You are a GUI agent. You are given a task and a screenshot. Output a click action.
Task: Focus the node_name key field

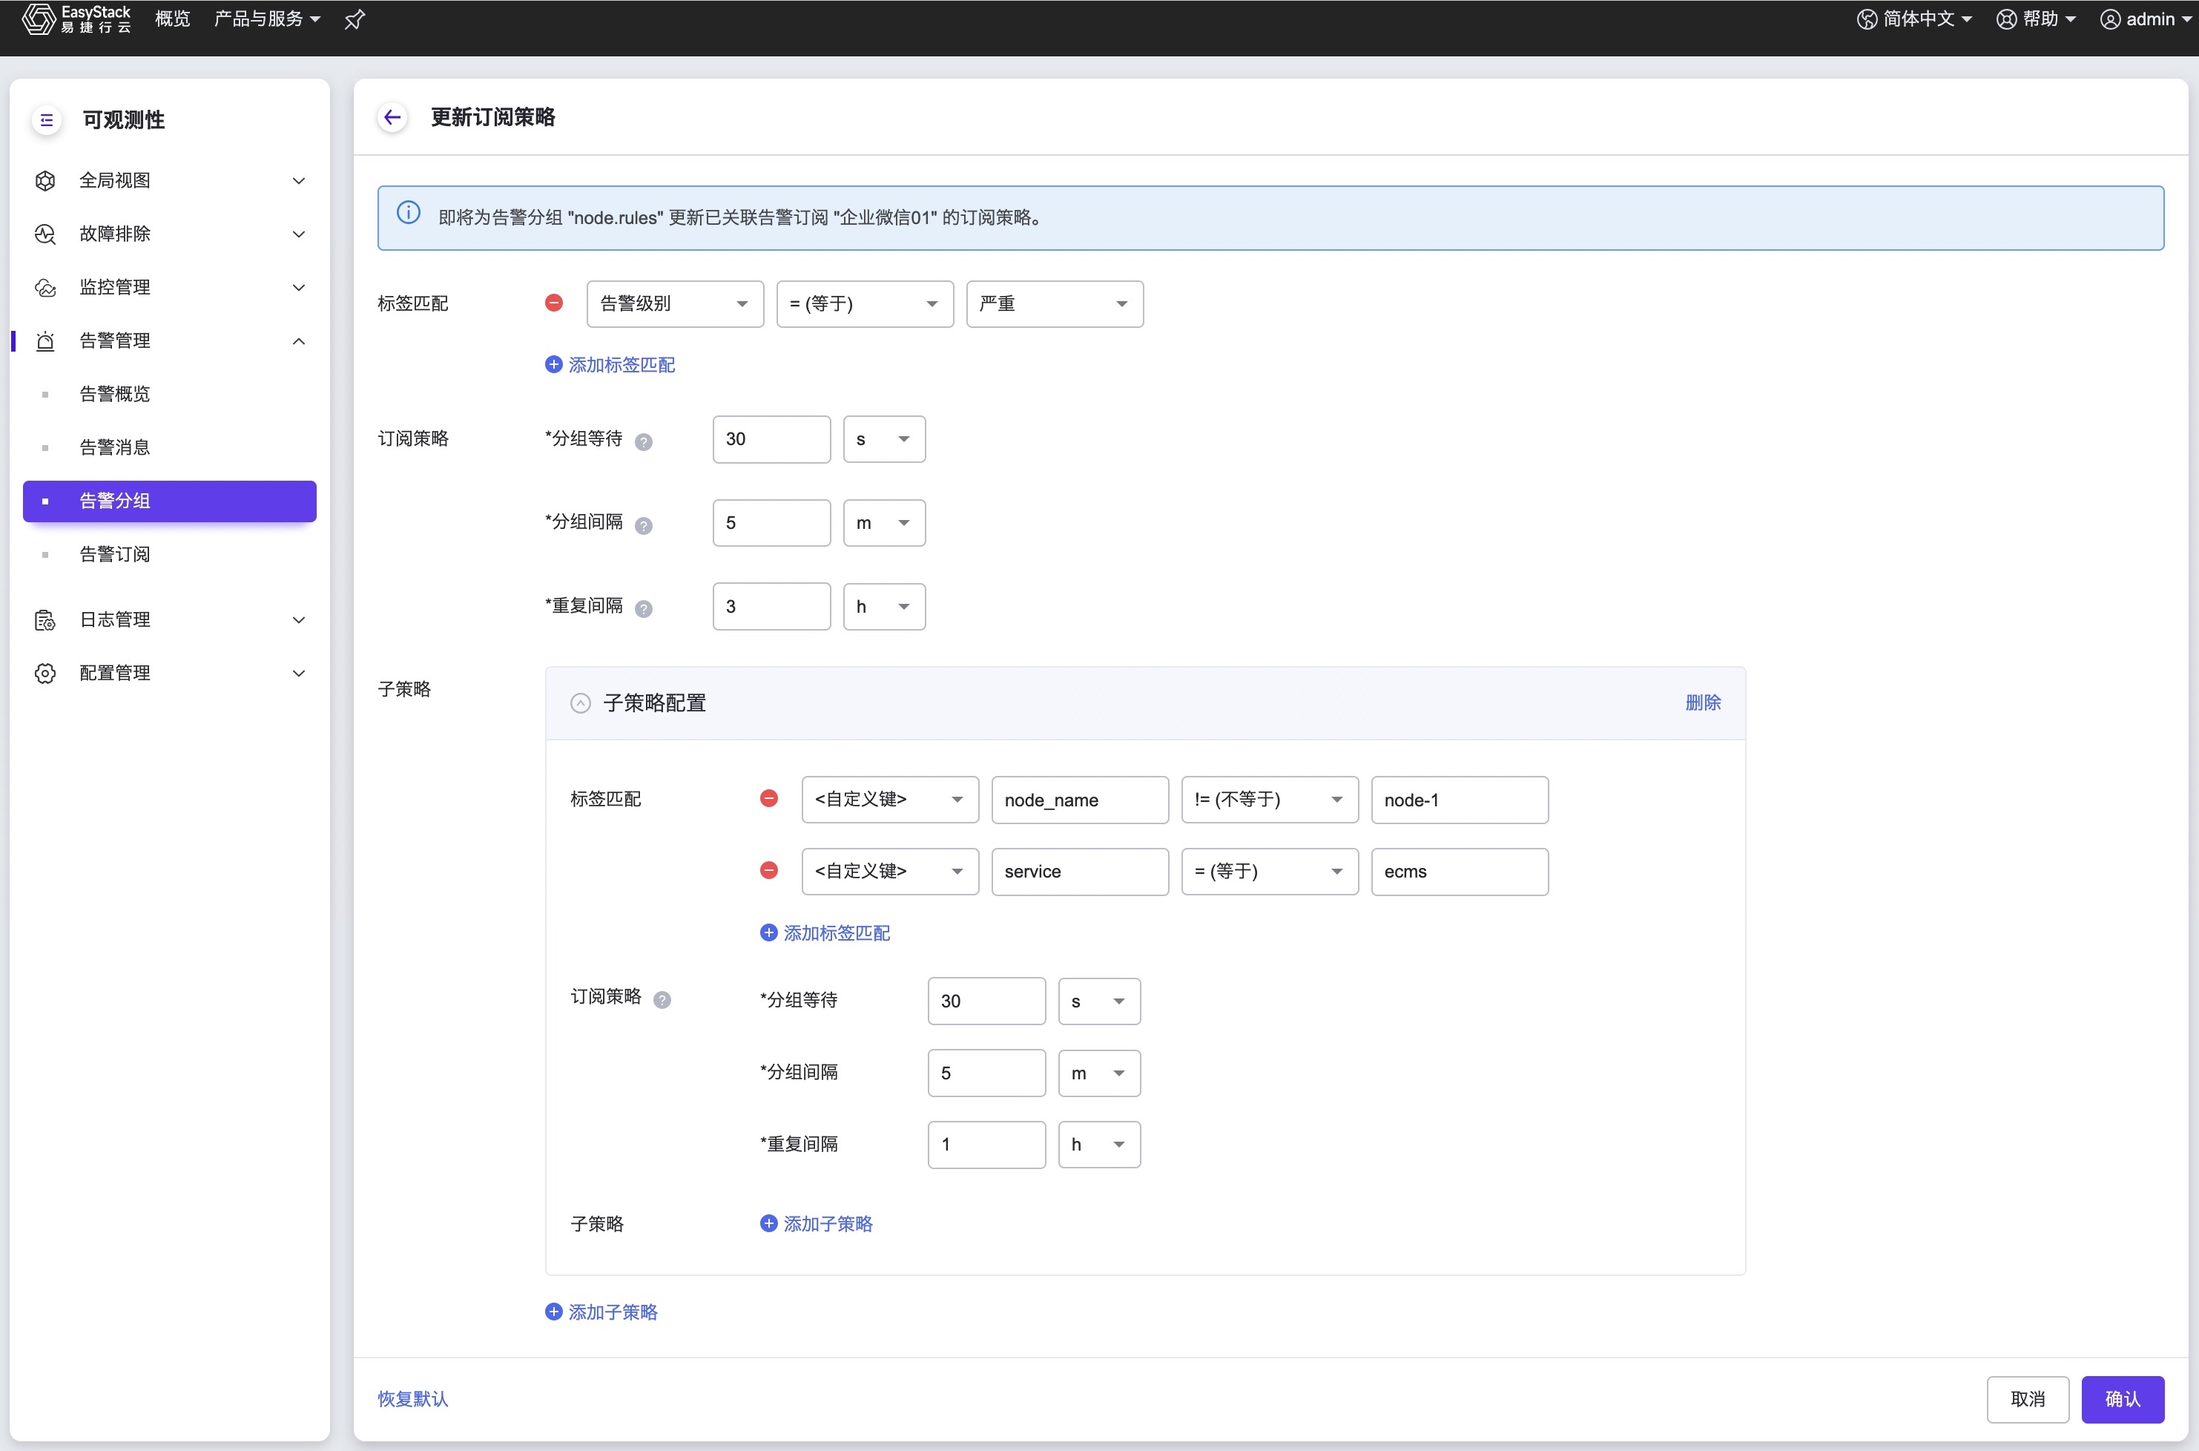coord(1081,800)
